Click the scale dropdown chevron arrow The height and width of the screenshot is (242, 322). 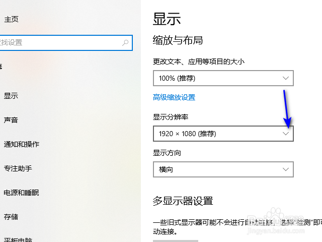(x=286, y=78)
